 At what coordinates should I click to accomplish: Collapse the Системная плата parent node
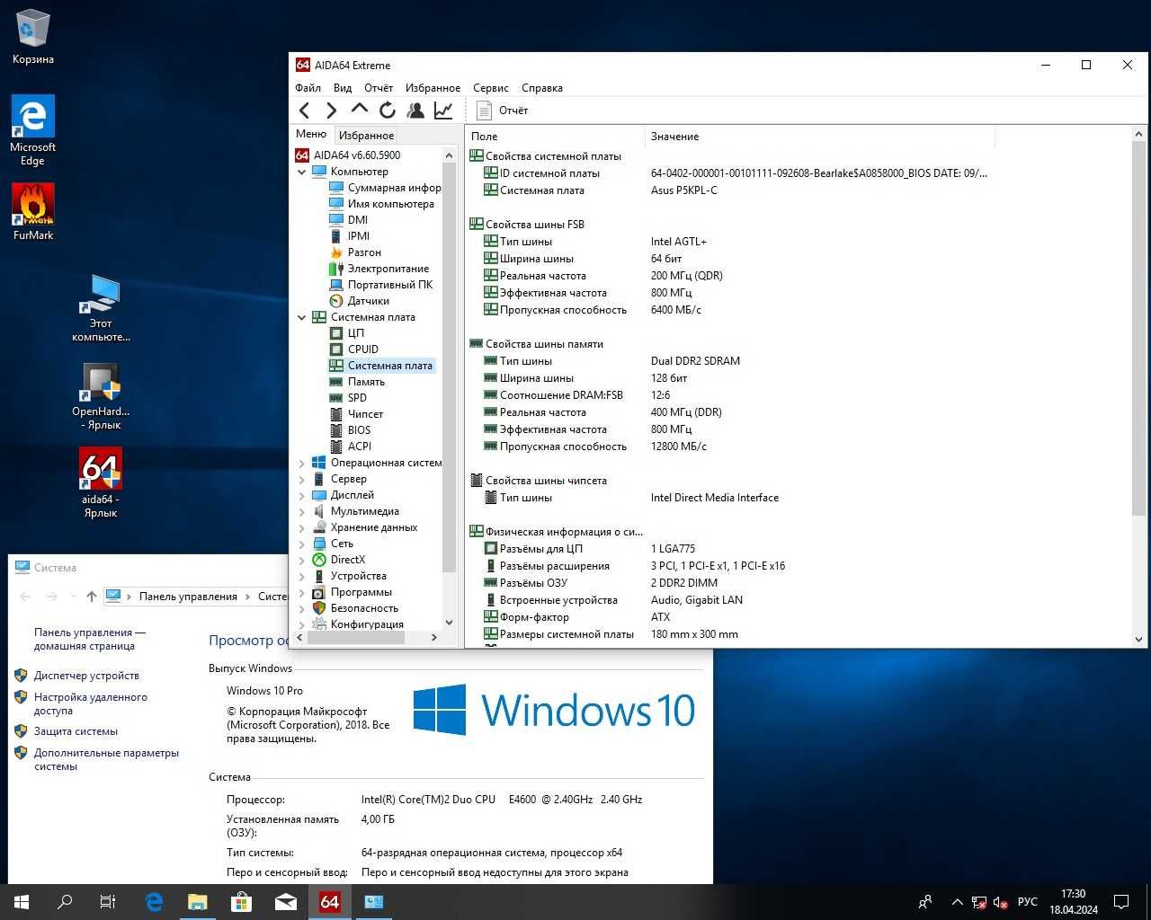pyautogui.click(x=302, y=317)
